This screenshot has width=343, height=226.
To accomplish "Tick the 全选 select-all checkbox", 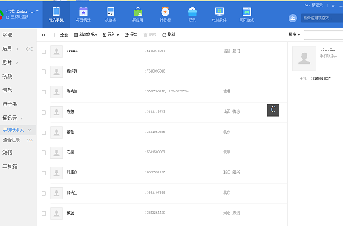I will pos(57,35).
